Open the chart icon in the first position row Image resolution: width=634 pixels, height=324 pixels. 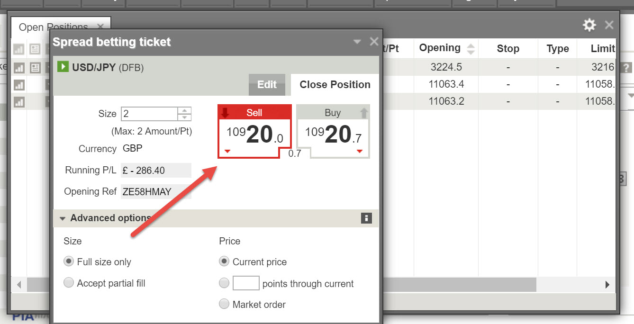[x=19, y=68]
